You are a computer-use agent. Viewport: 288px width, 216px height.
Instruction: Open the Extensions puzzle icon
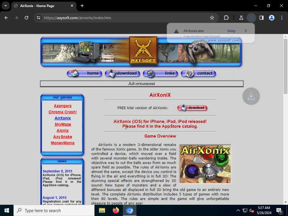(226, 18)
